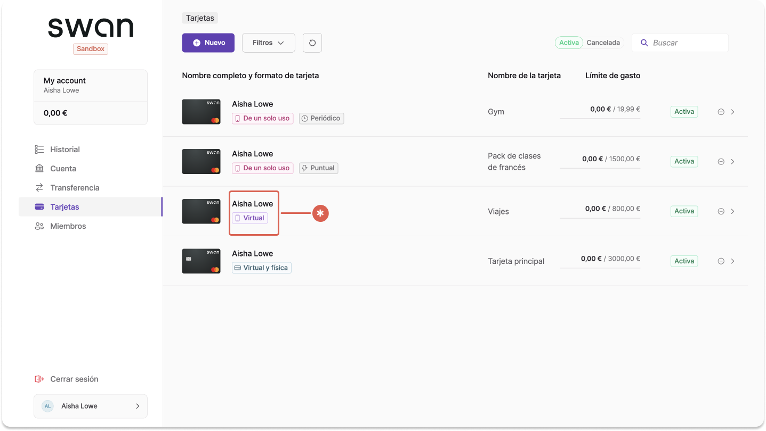
Task: Click the plus icon on the Nuevo button
Action: tap(197, 43)
